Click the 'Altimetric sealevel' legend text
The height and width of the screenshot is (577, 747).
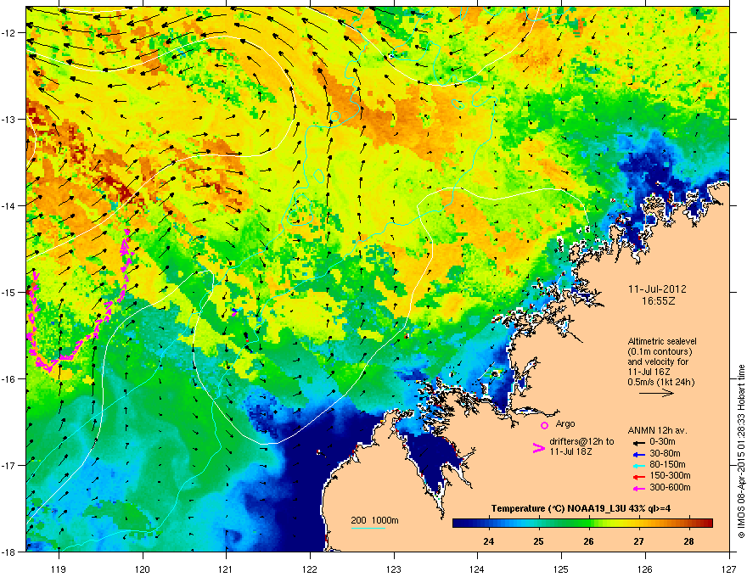coord(662,341)
